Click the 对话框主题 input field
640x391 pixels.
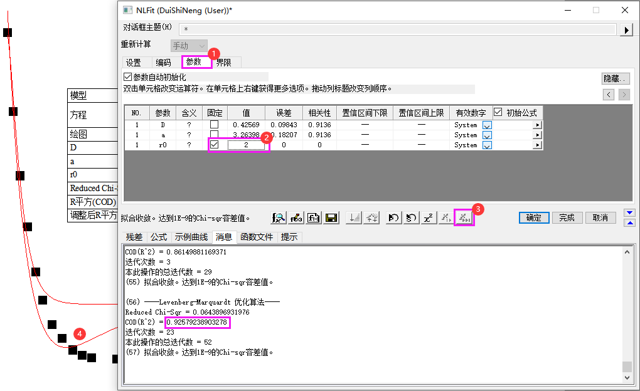click(398, 29)
